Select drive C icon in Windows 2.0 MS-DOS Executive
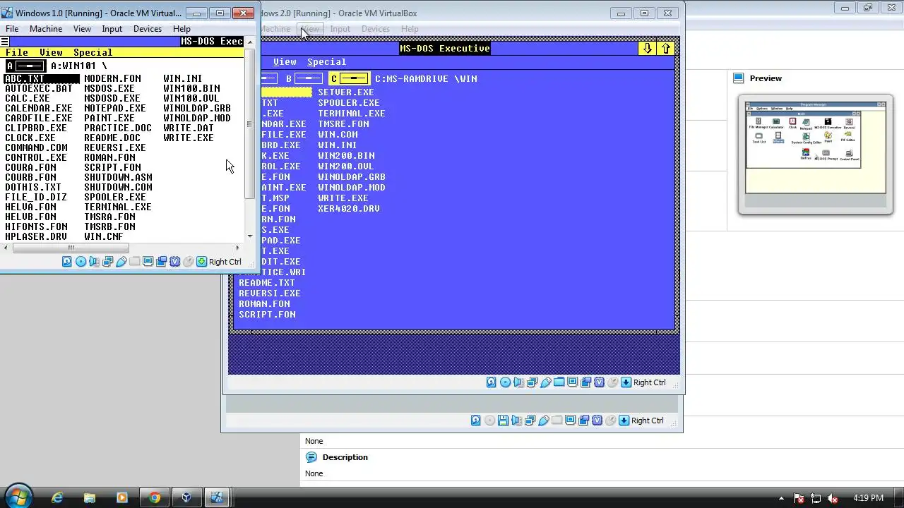The height and width of the screenshot is (508, 904). (x=349, y=78)
